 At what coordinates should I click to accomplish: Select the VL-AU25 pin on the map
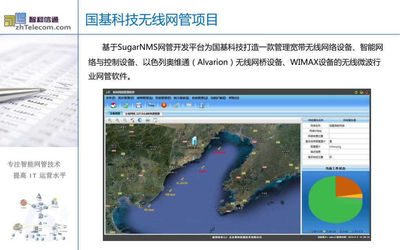point(182,179)
